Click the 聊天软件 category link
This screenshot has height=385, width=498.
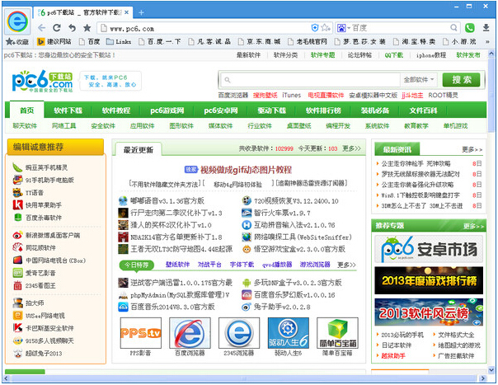[25, 126]
